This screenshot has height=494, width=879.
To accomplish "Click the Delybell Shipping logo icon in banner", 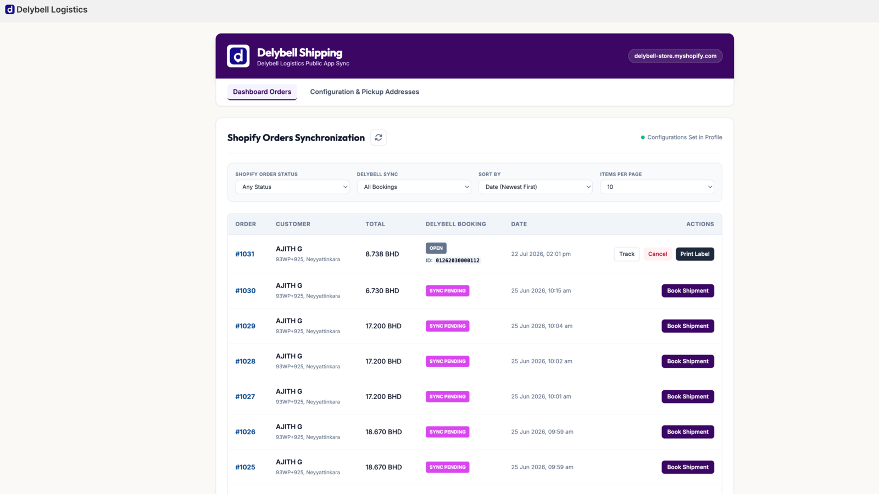I will click(238, 56).
